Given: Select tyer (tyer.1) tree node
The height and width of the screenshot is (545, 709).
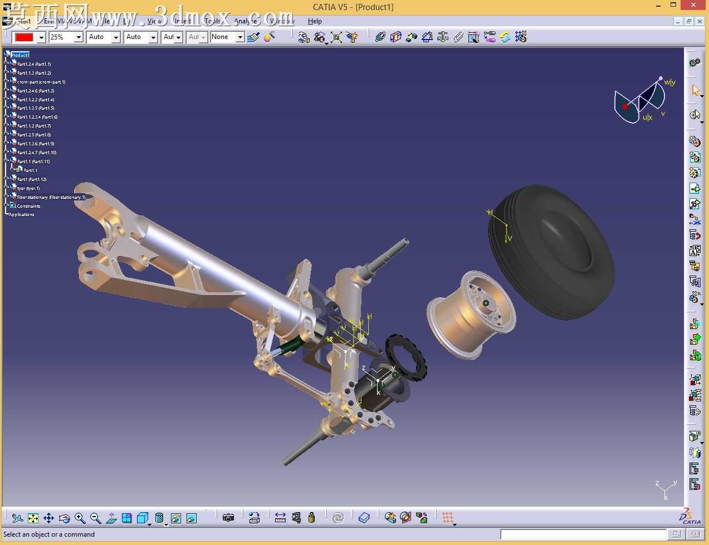Looking at the screenshot, I should coord(28,188).
